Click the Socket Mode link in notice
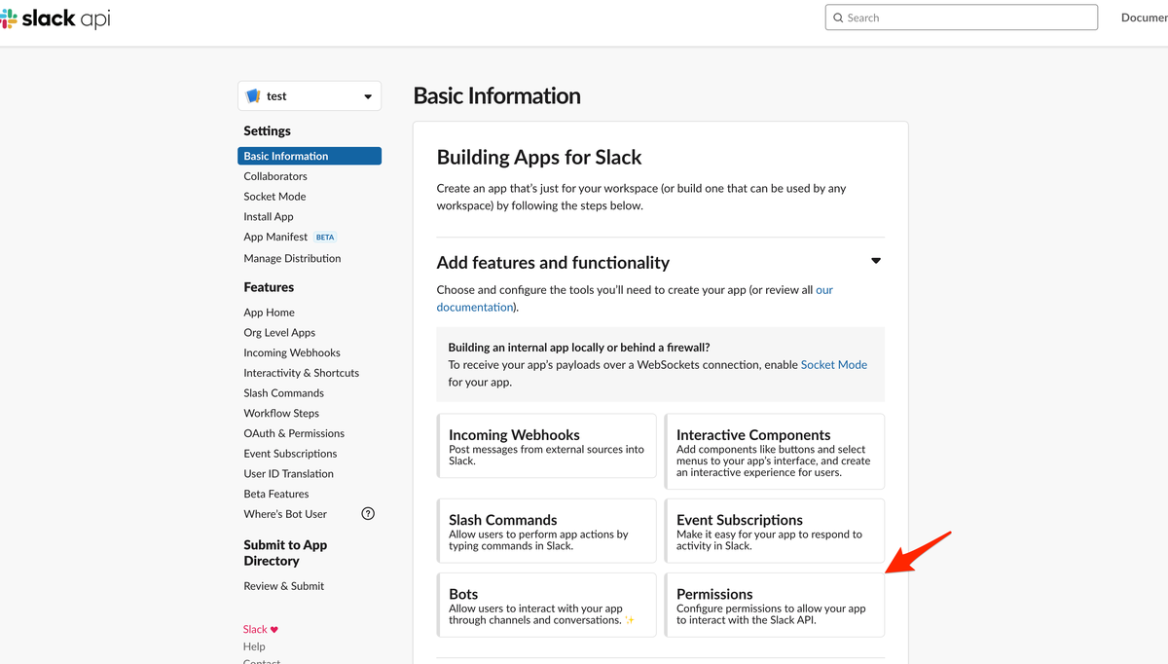Image resolution: width=1168 pixels, height=664 pixels. pos(834,365)
